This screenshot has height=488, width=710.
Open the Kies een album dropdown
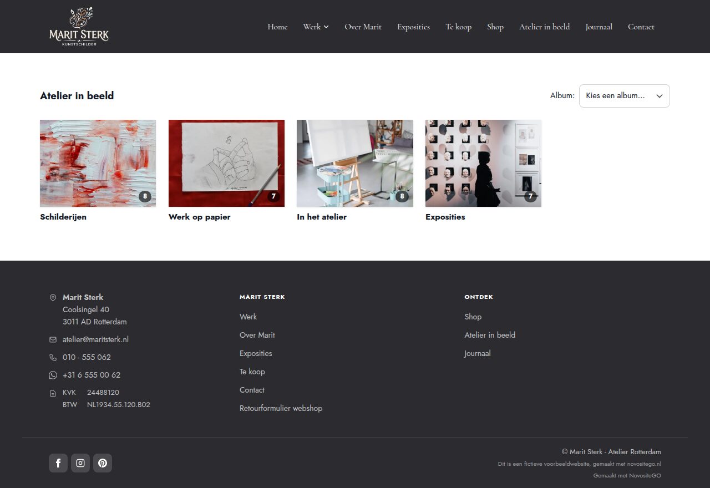pos(625,96)
